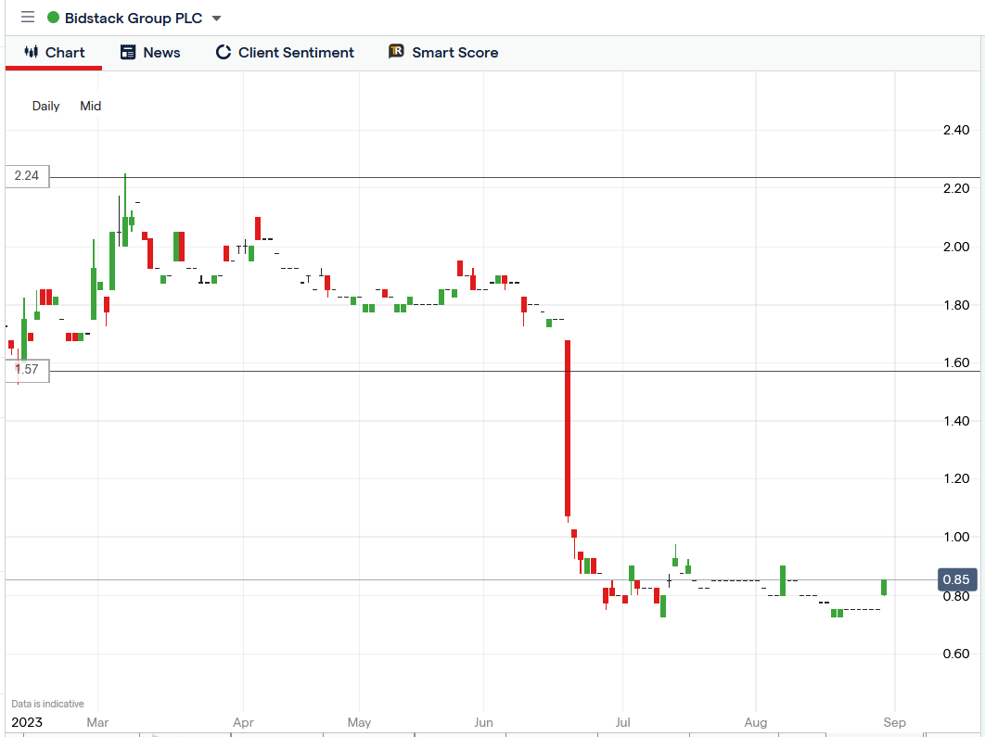Change the Daily timeframe setting

(45, 106)
